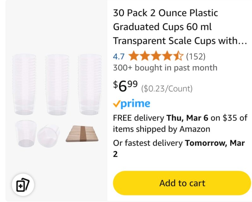Click the star rating icons
Viewport: 252px width, 202px height.
pos(156,56)
